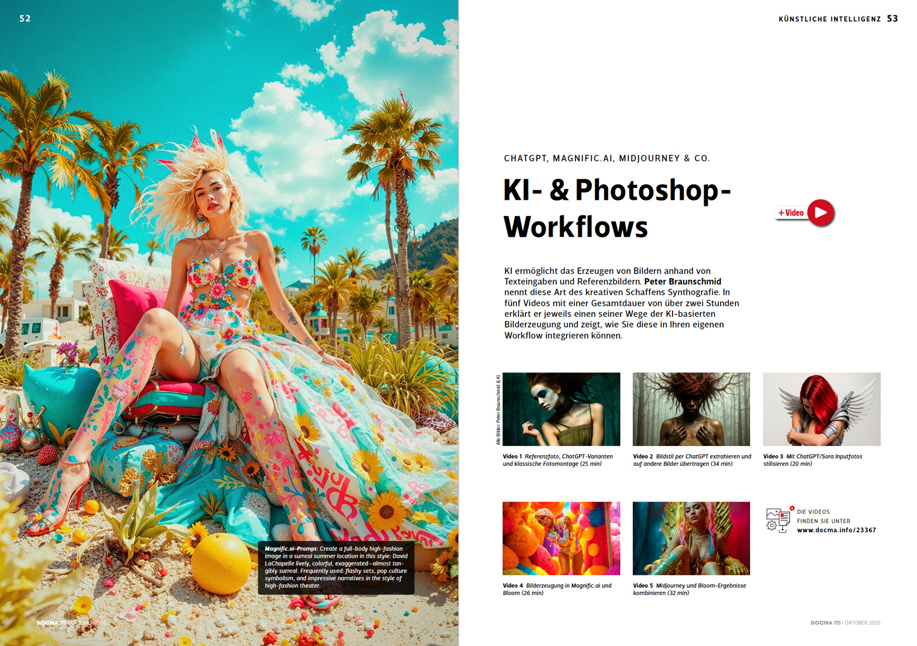Click the 'Video 5 Midjourney und Bloom-Ergebnisse' caption
The image size is (917, 646).
690,589
